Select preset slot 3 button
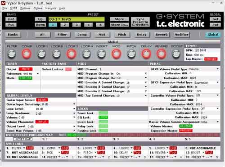This screenshot has width=225, height=167. pos(76,25)
